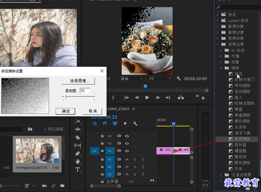
Task: Expand the 沉浸式视频 folder
Action: tap(221, 175)
